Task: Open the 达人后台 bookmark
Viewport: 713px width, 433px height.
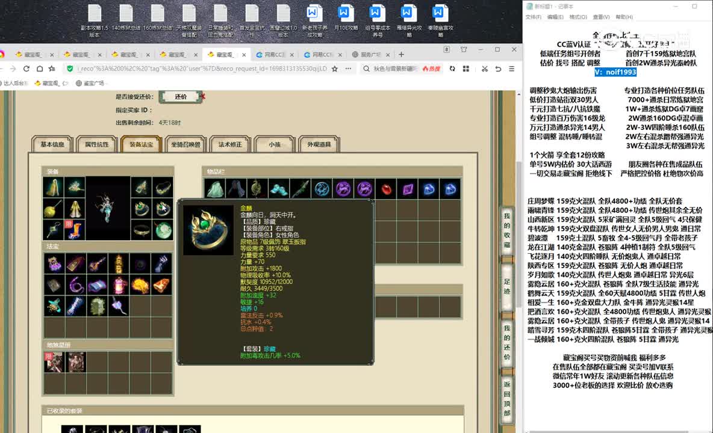Action: [14, 83]
